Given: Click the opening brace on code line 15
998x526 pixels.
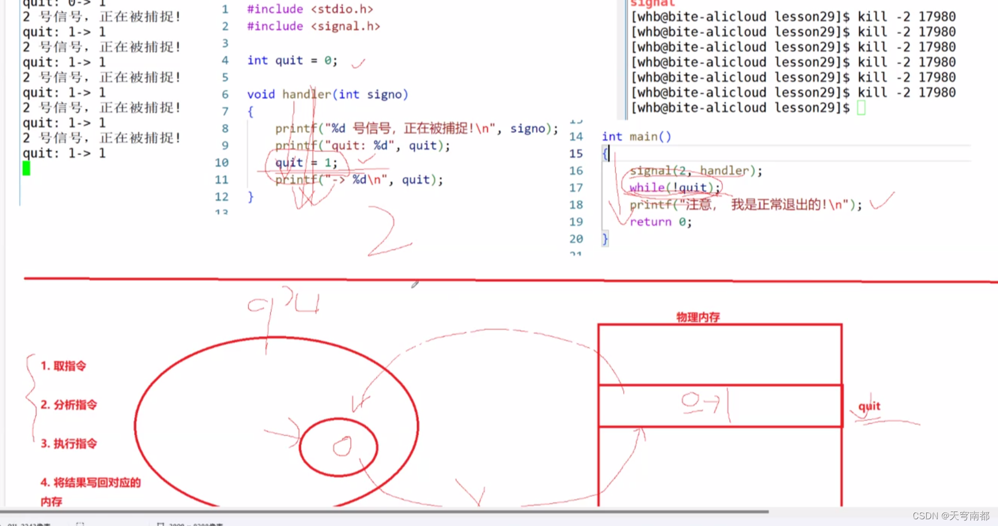Looking at the screenshot, I should [605, 154].
